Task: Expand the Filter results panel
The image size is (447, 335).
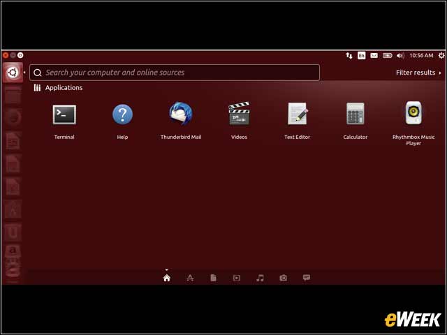Action: coord(418,73)
